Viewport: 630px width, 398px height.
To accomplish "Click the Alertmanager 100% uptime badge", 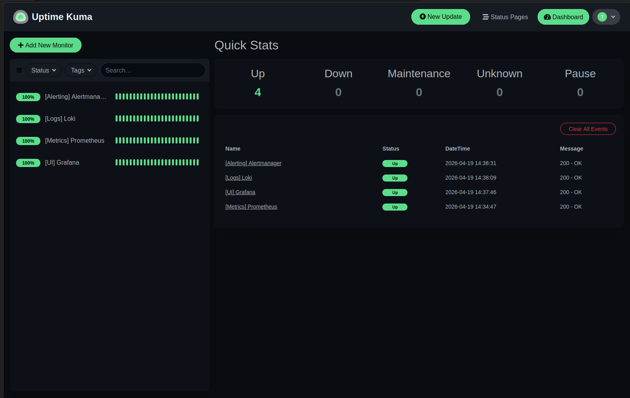I will 28,97.
